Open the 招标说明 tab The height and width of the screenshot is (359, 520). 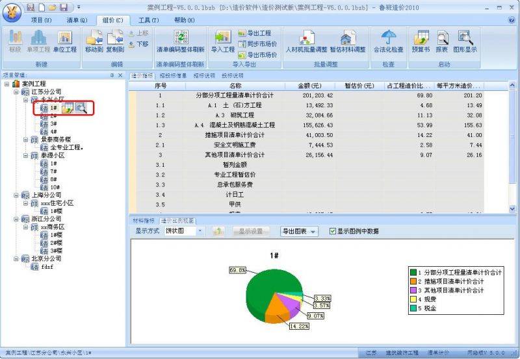(x=204, y=75)
